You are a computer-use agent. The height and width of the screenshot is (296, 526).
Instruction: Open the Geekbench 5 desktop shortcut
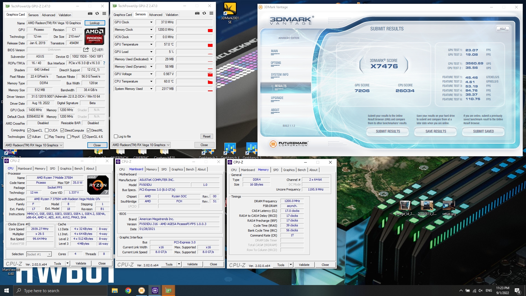click(x=252, y=151)
